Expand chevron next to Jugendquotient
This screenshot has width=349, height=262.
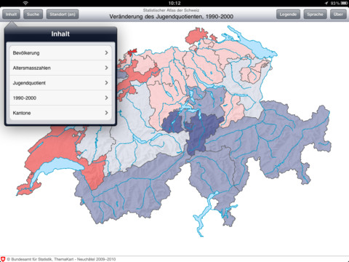click(x=106, y=83)
